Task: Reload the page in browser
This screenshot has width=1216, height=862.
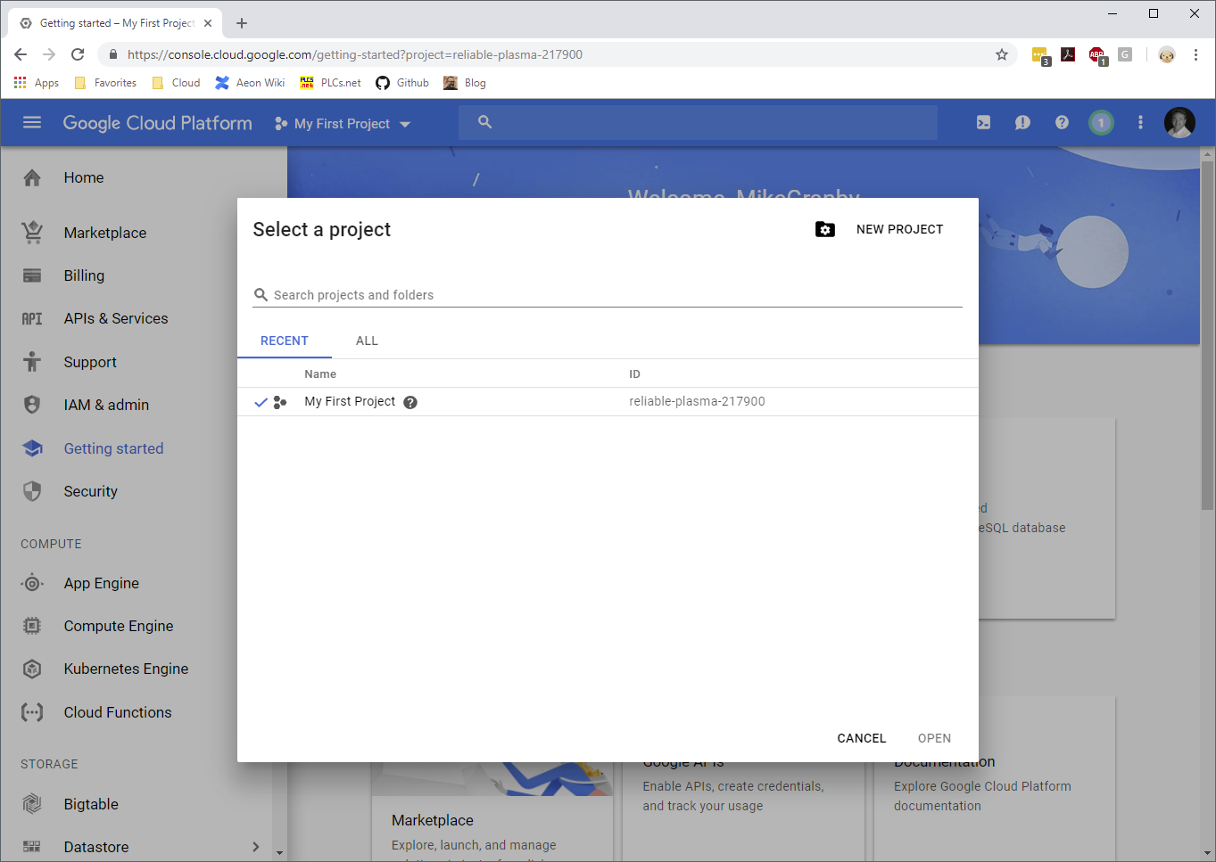Action: coord(78,54)
